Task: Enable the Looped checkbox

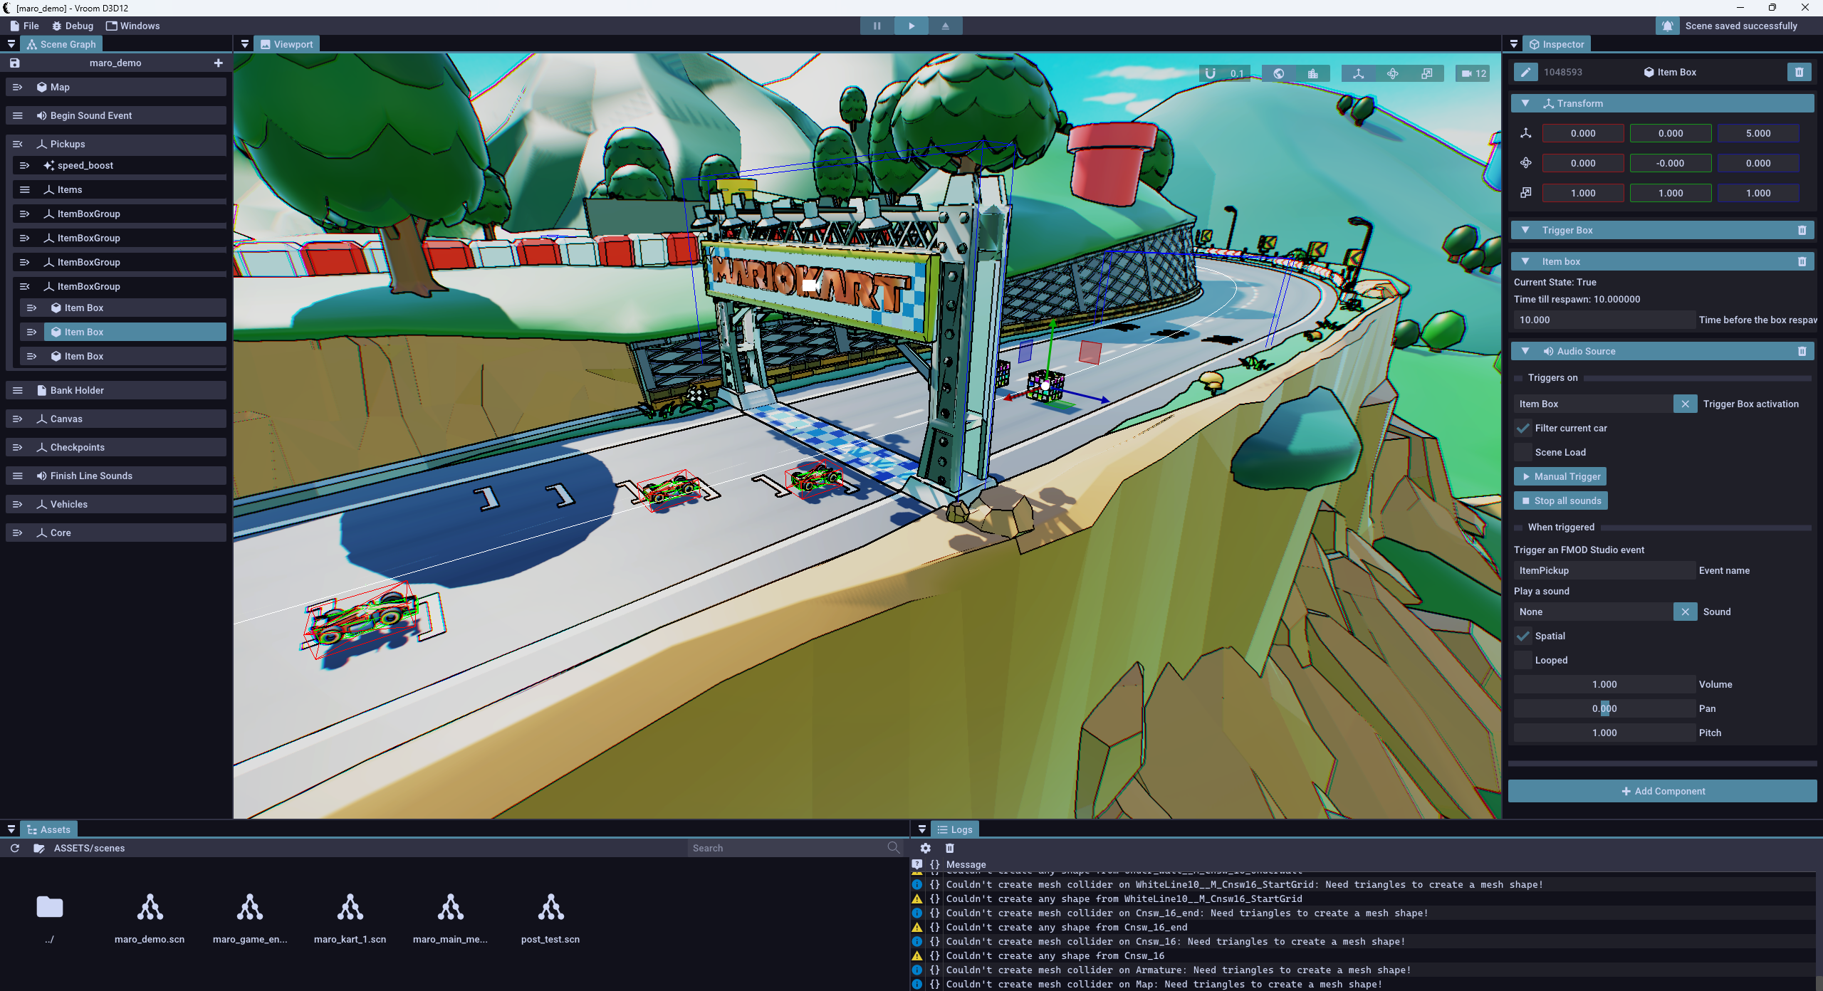Action: pos(1523,660)
